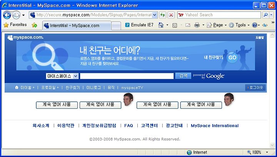
Task: Open the Tools menu
Action: (x=239, y=25)
